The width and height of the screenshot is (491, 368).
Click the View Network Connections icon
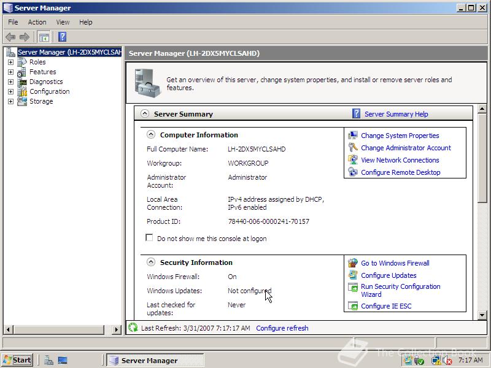pos(353,160)
